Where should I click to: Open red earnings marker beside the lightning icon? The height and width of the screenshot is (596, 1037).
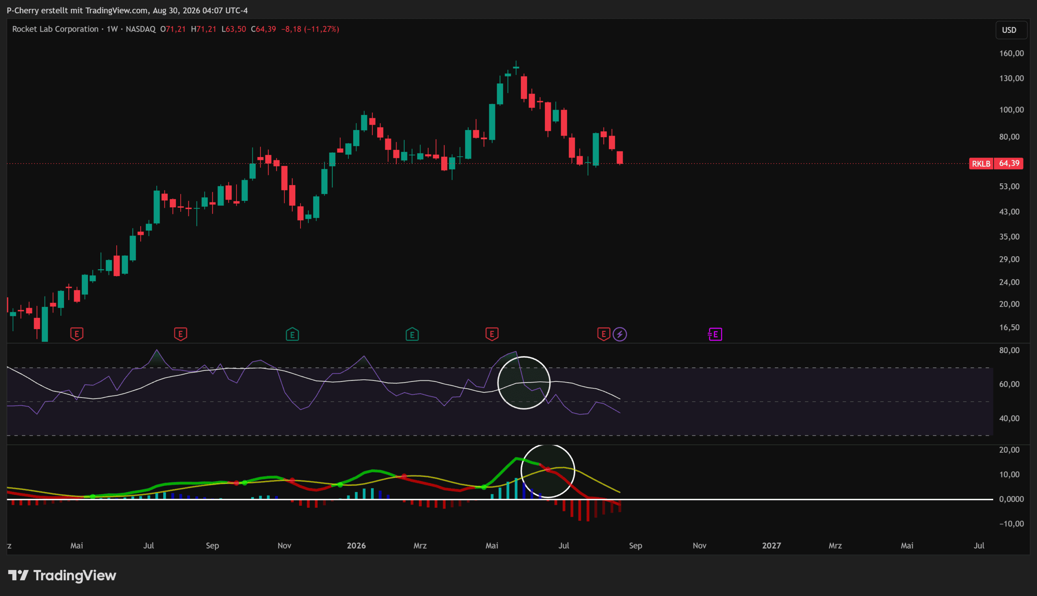(x=604, y=334)
